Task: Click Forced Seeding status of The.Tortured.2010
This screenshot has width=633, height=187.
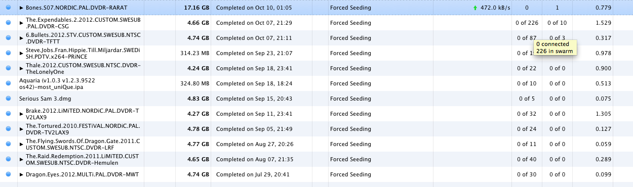Action: coord(350,129)
